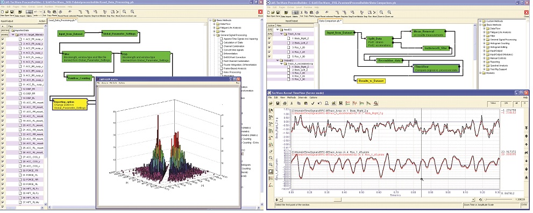Image resolution: width=533 pixels, height=213 pixels.
Task: Click zoom amplitude slider at TimeView bottom
Action: point(499,200)
